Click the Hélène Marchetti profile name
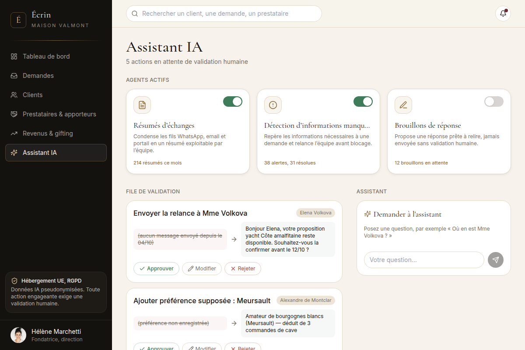Screen dimensions: 525x350 (56, 332)
